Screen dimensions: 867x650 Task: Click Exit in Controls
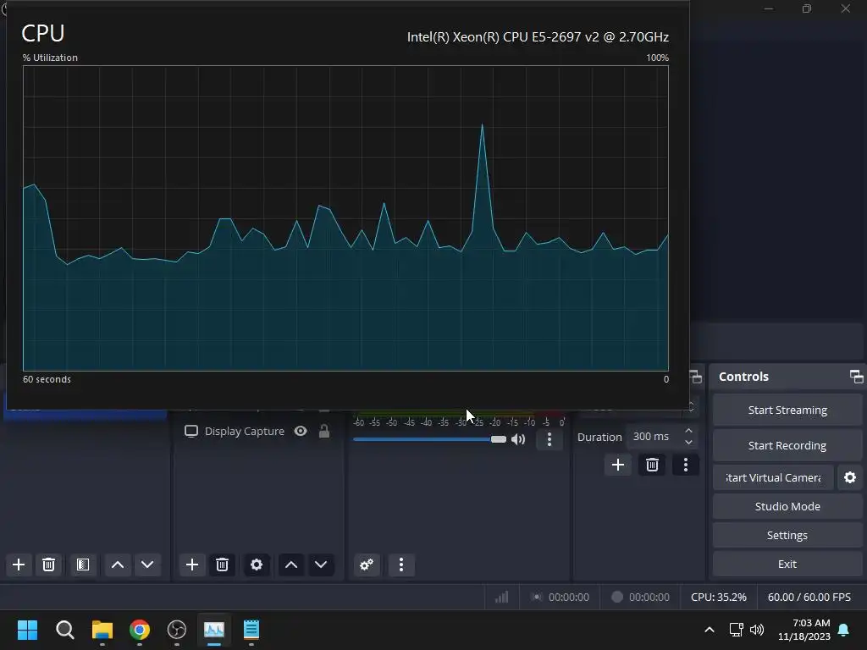coord(787,564)
